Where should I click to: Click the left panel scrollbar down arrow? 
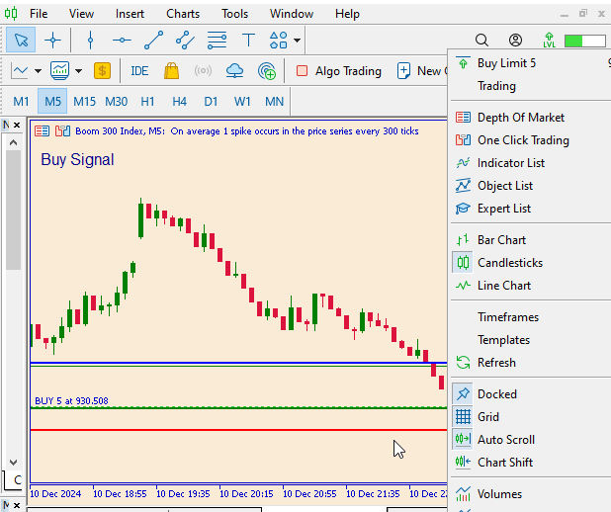(13, 463)
